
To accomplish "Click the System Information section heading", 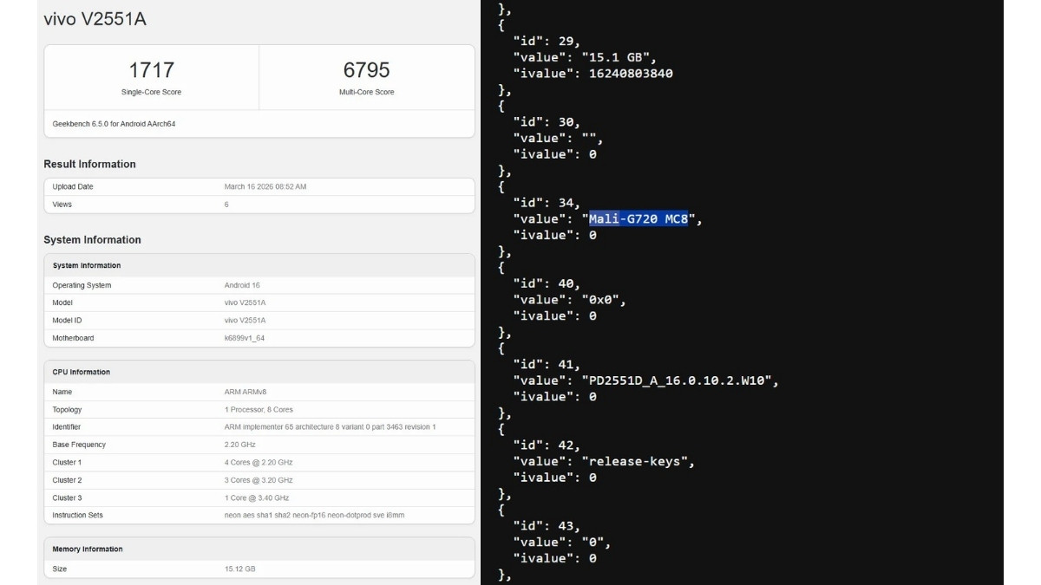I will coord(92,240).
